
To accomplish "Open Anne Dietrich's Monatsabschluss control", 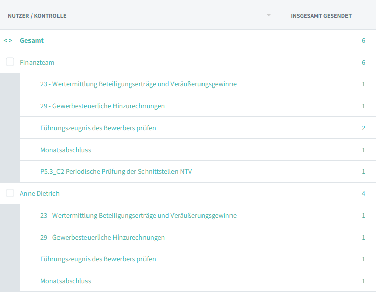I will click(x=66, y=281).
